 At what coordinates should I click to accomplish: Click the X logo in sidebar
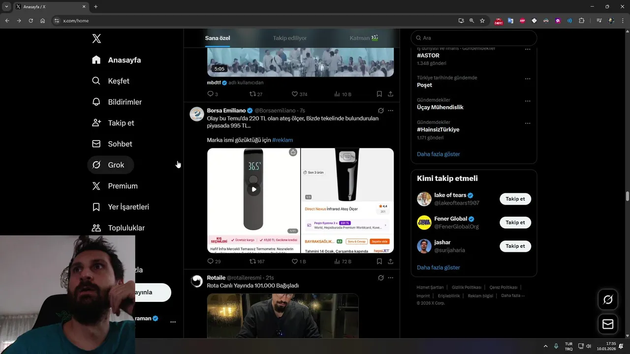pos(96,39)
